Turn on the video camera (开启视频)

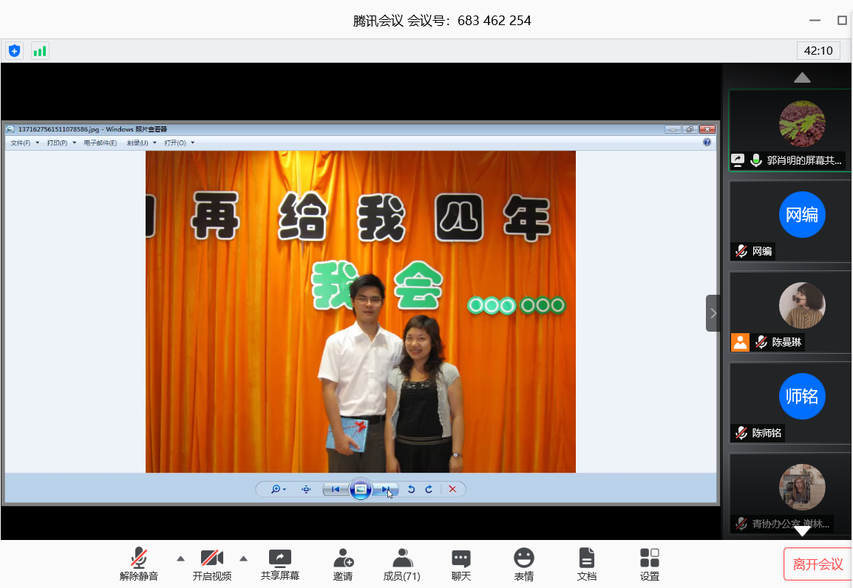pyautogui.click(x=212, y=564)
